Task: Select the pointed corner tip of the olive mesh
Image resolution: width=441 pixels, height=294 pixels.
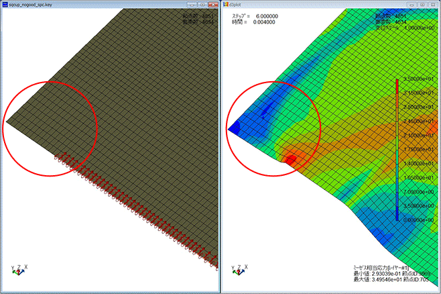Action: (9, 121)
